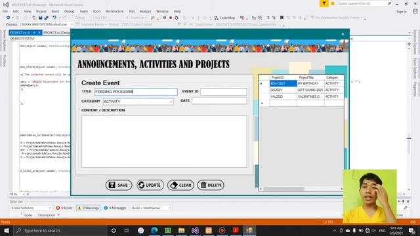The image size is (420, 236).
Task: Select the GG2021 row cell
Action: pos(283,90)
